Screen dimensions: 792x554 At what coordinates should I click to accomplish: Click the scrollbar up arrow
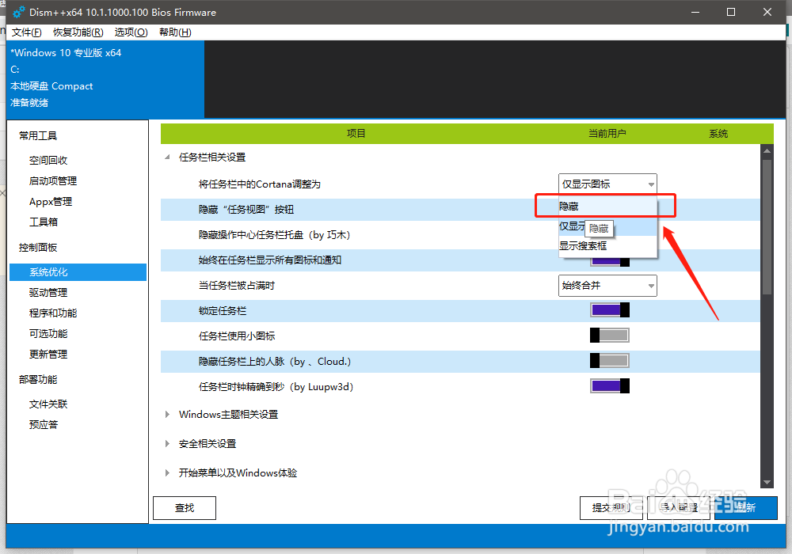(767, 150)
